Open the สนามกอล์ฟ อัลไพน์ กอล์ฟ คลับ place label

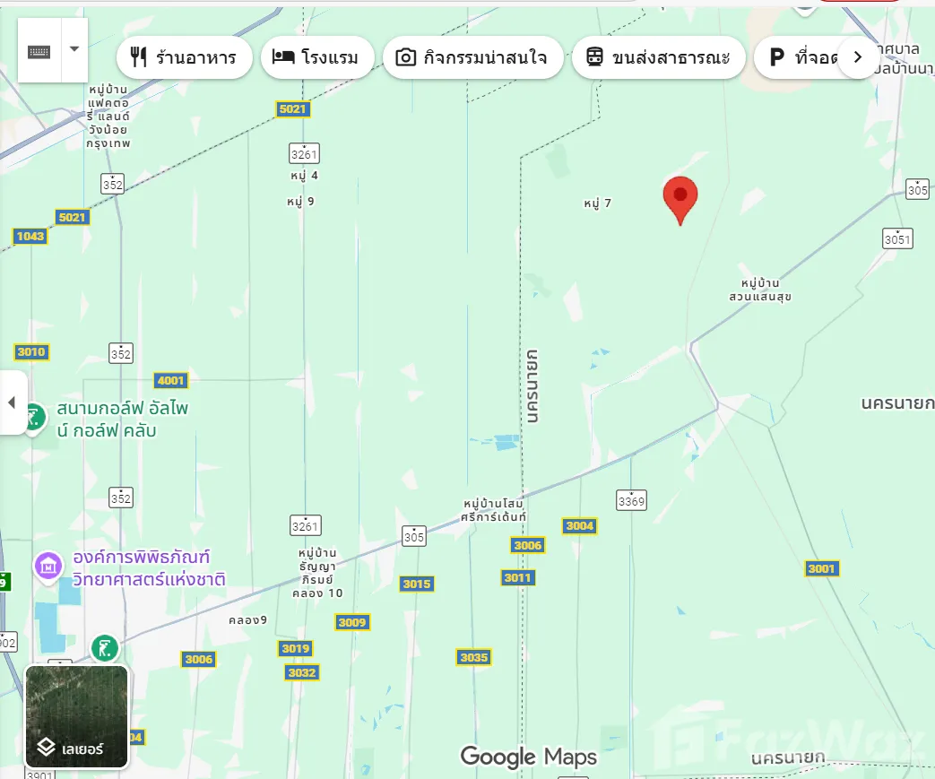(122, 419)
